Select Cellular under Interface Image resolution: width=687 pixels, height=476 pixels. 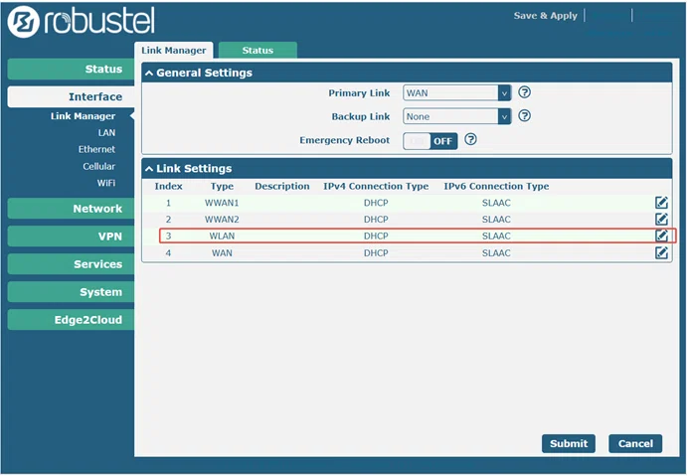(99, 166)
